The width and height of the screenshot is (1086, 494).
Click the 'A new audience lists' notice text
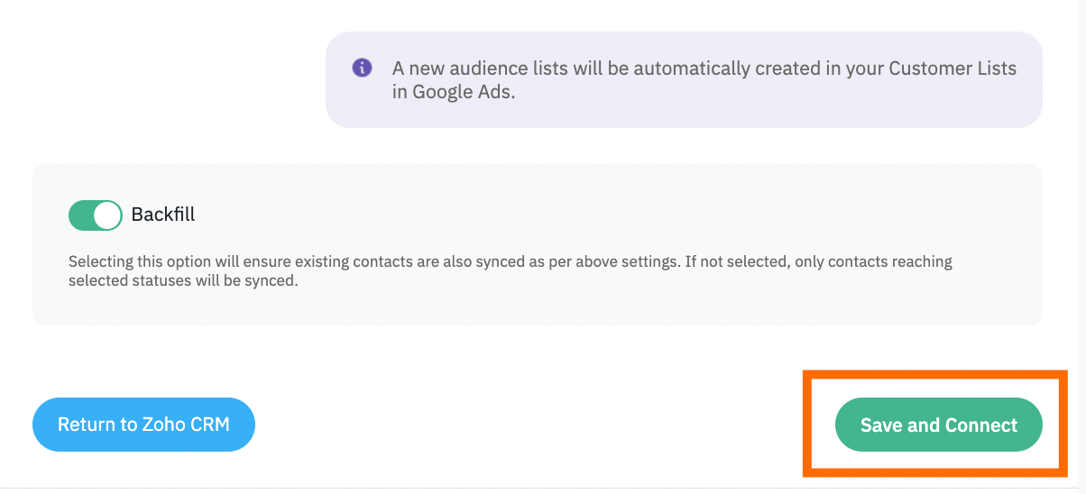tap(704, 80)
